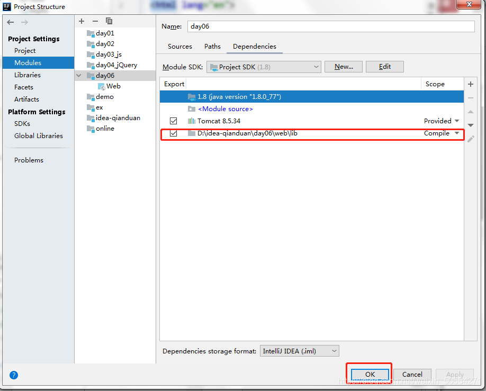Open scope dropdown showing Compile
The width and height of the screenshot is (486, 391).
coord(456,133)
